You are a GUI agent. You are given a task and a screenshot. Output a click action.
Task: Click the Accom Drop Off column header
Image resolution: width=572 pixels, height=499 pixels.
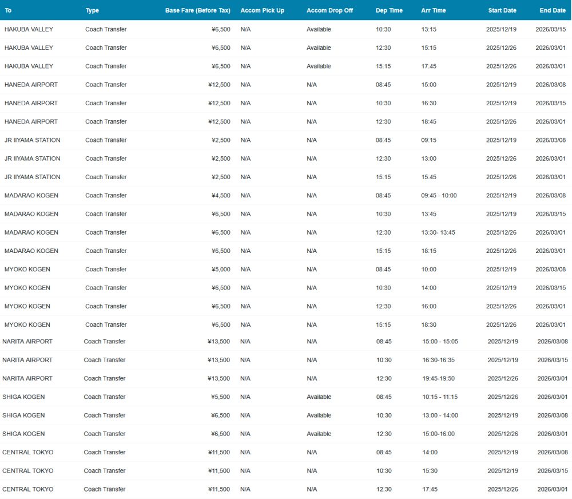tap(329, 10)
